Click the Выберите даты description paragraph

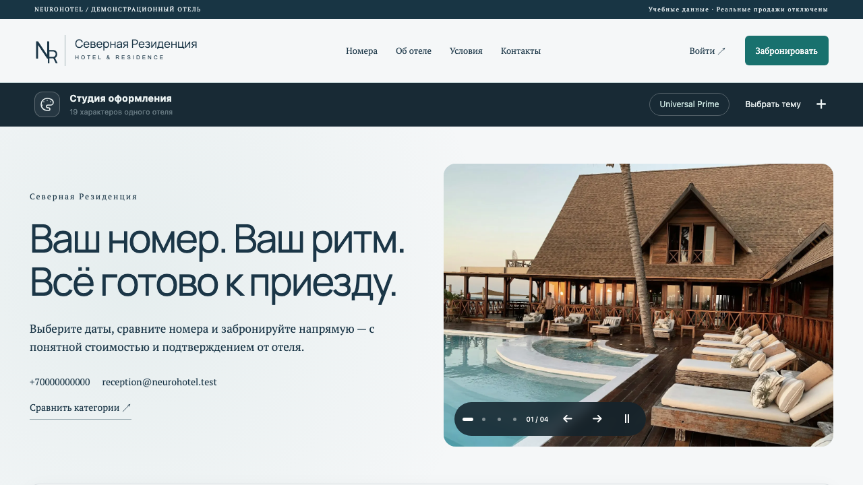(202, 338)
